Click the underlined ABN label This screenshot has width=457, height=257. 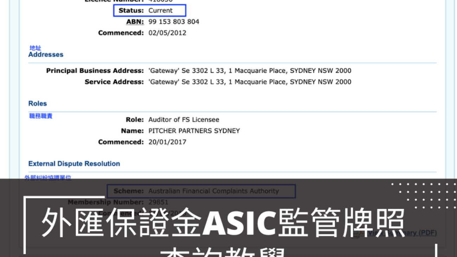coord(135,22)
